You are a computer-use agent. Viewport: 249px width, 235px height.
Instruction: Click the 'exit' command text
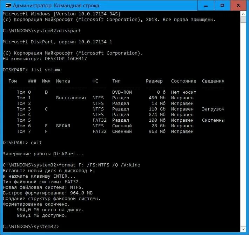tap(36, 143)
